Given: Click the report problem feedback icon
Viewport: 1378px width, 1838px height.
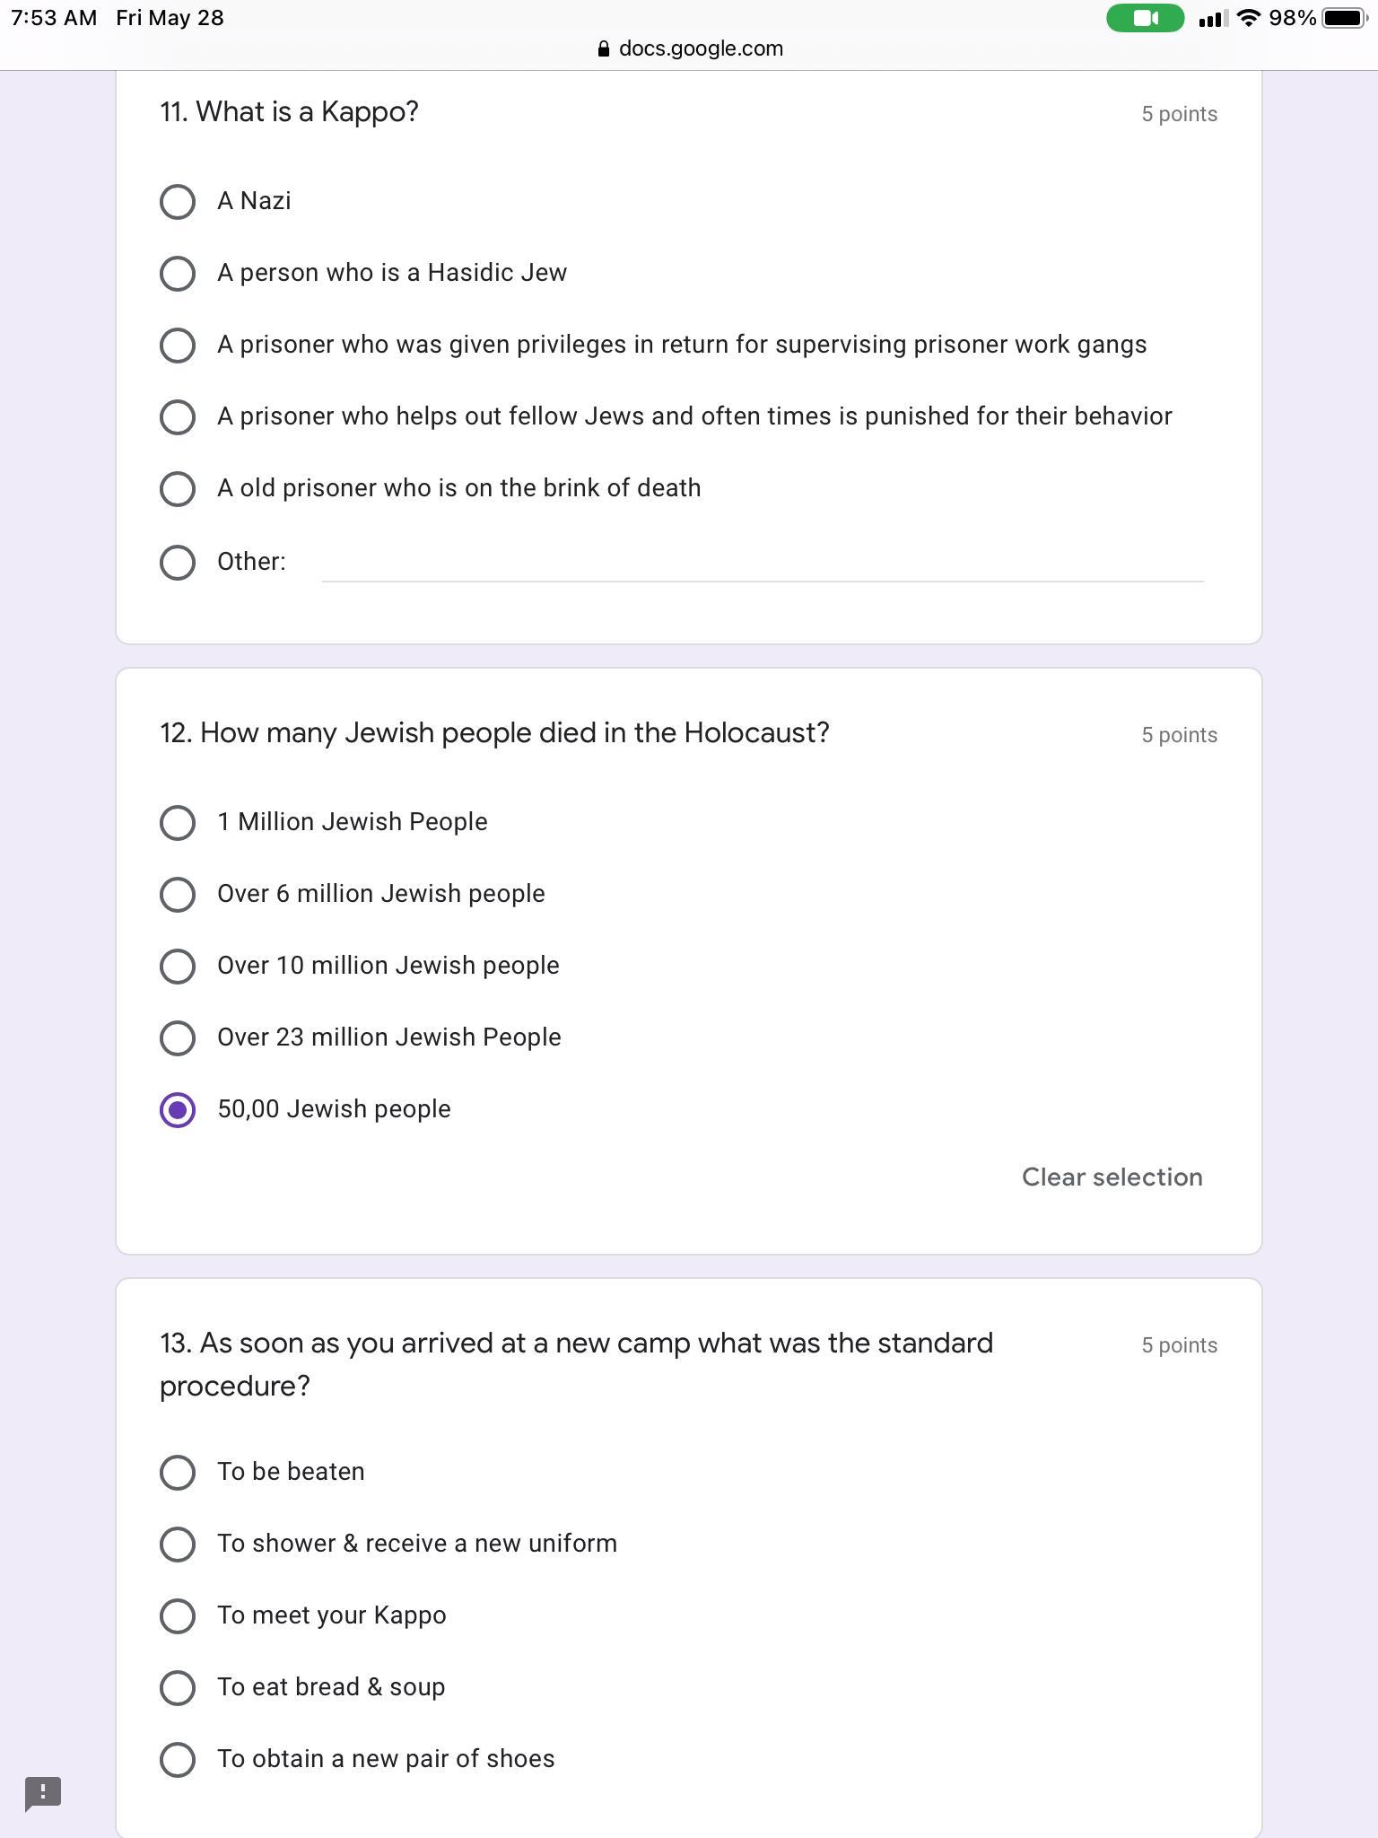Looking at the screenshot, I should [42, 1793].
